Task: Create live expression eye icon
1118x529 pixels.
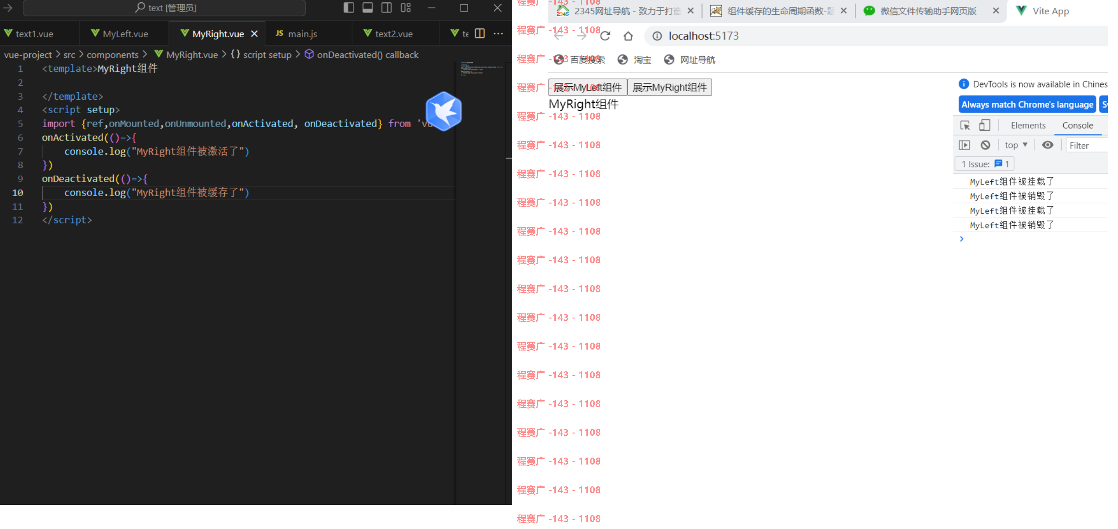Action: 1047,145
